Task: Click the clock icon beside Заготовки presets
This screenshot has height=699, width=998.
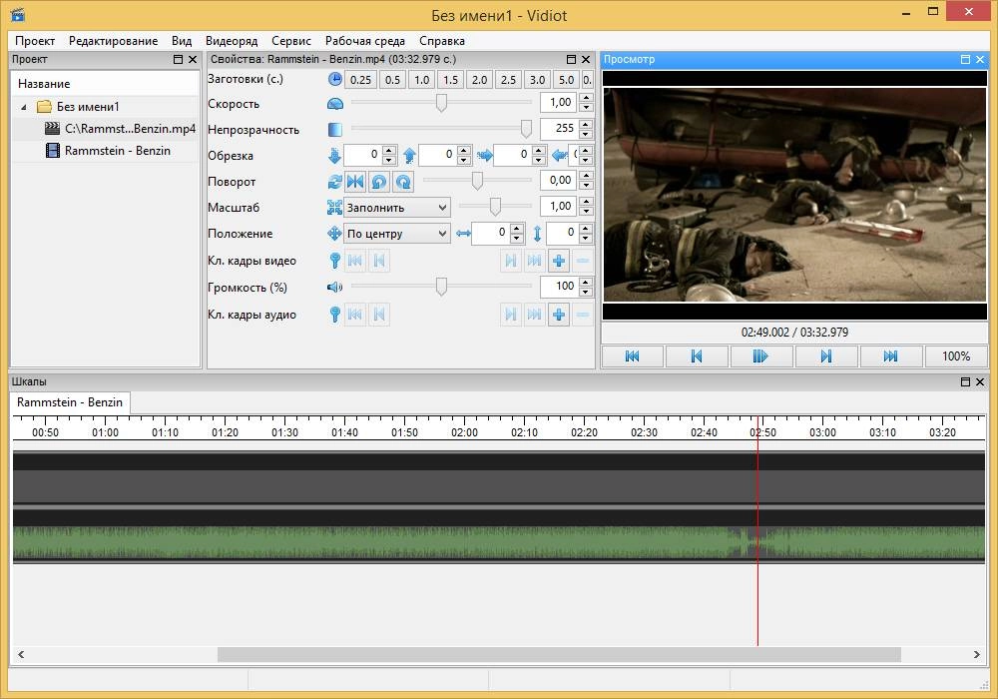Action: tap(334, 80)
